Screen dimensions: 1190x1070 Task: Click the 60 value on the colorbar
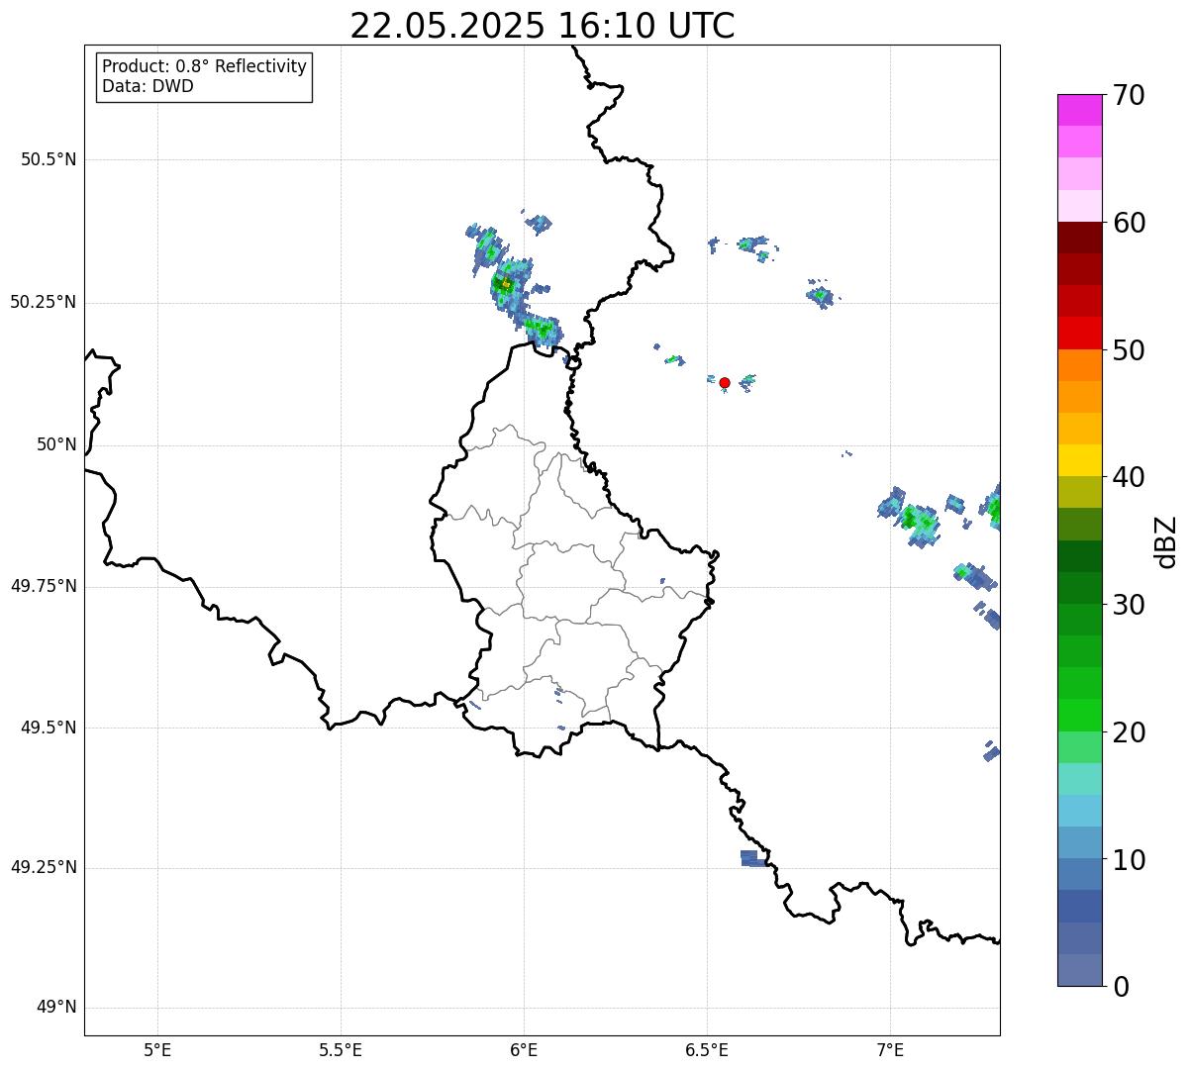coord(1129,223)
